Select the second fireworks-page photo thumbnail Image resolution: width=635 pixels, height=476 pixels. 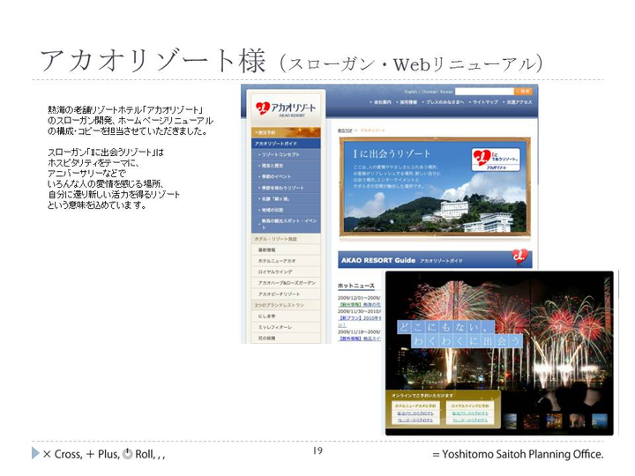pyautogui.click(x=532, y=421)
